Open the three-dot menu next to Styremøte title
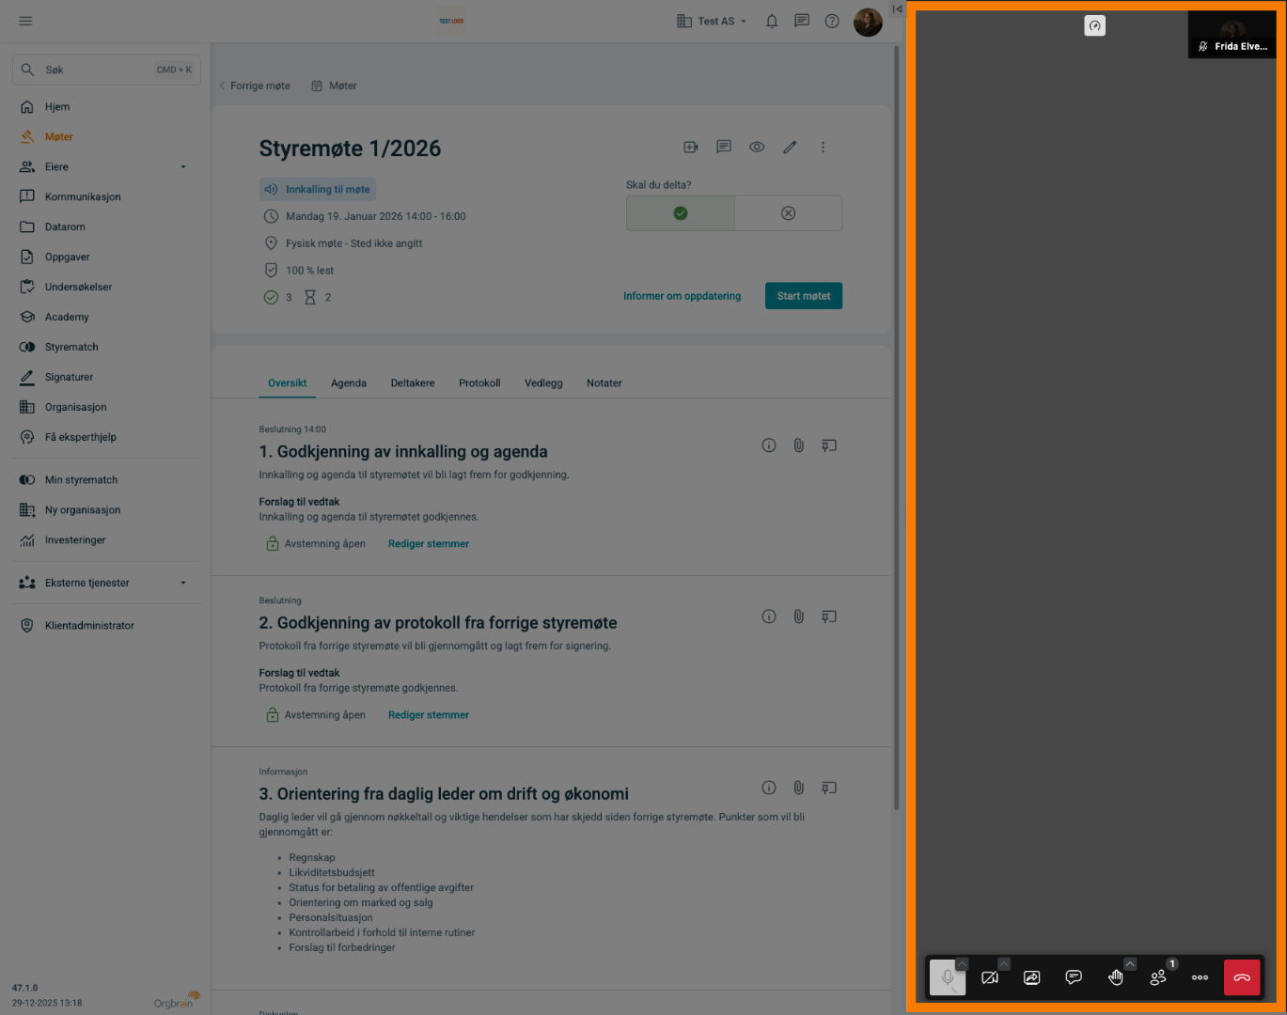The height and width of the screenshot is (1015, 1287). [823, 148]
